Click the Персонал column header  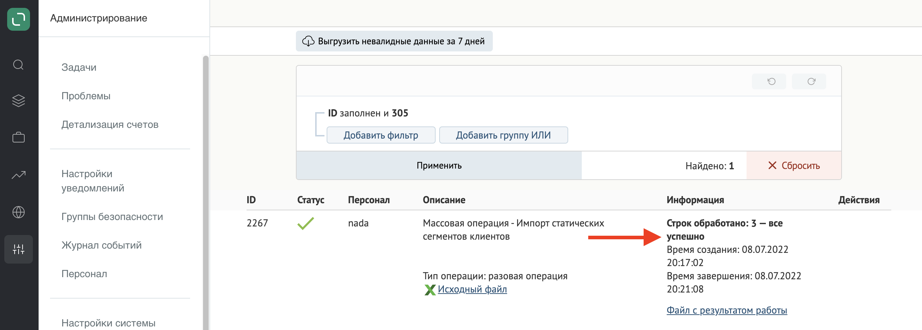[369, 200]
